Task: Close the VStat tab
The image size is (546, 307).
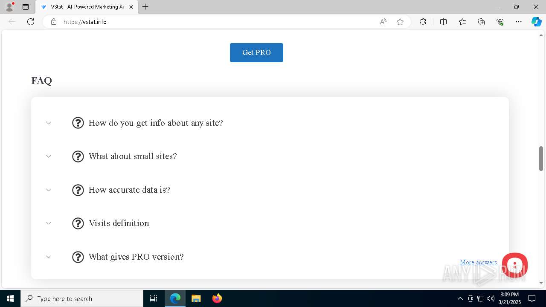Action: (131, 7)
